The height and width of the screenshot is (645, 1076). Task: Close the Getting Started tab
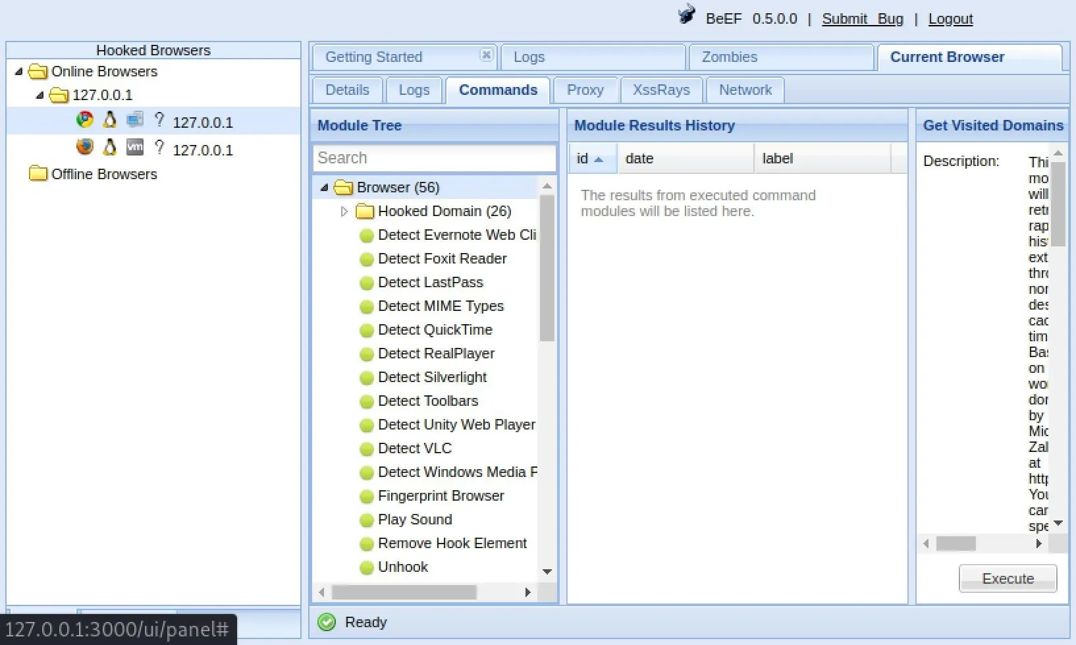[486, 55]
